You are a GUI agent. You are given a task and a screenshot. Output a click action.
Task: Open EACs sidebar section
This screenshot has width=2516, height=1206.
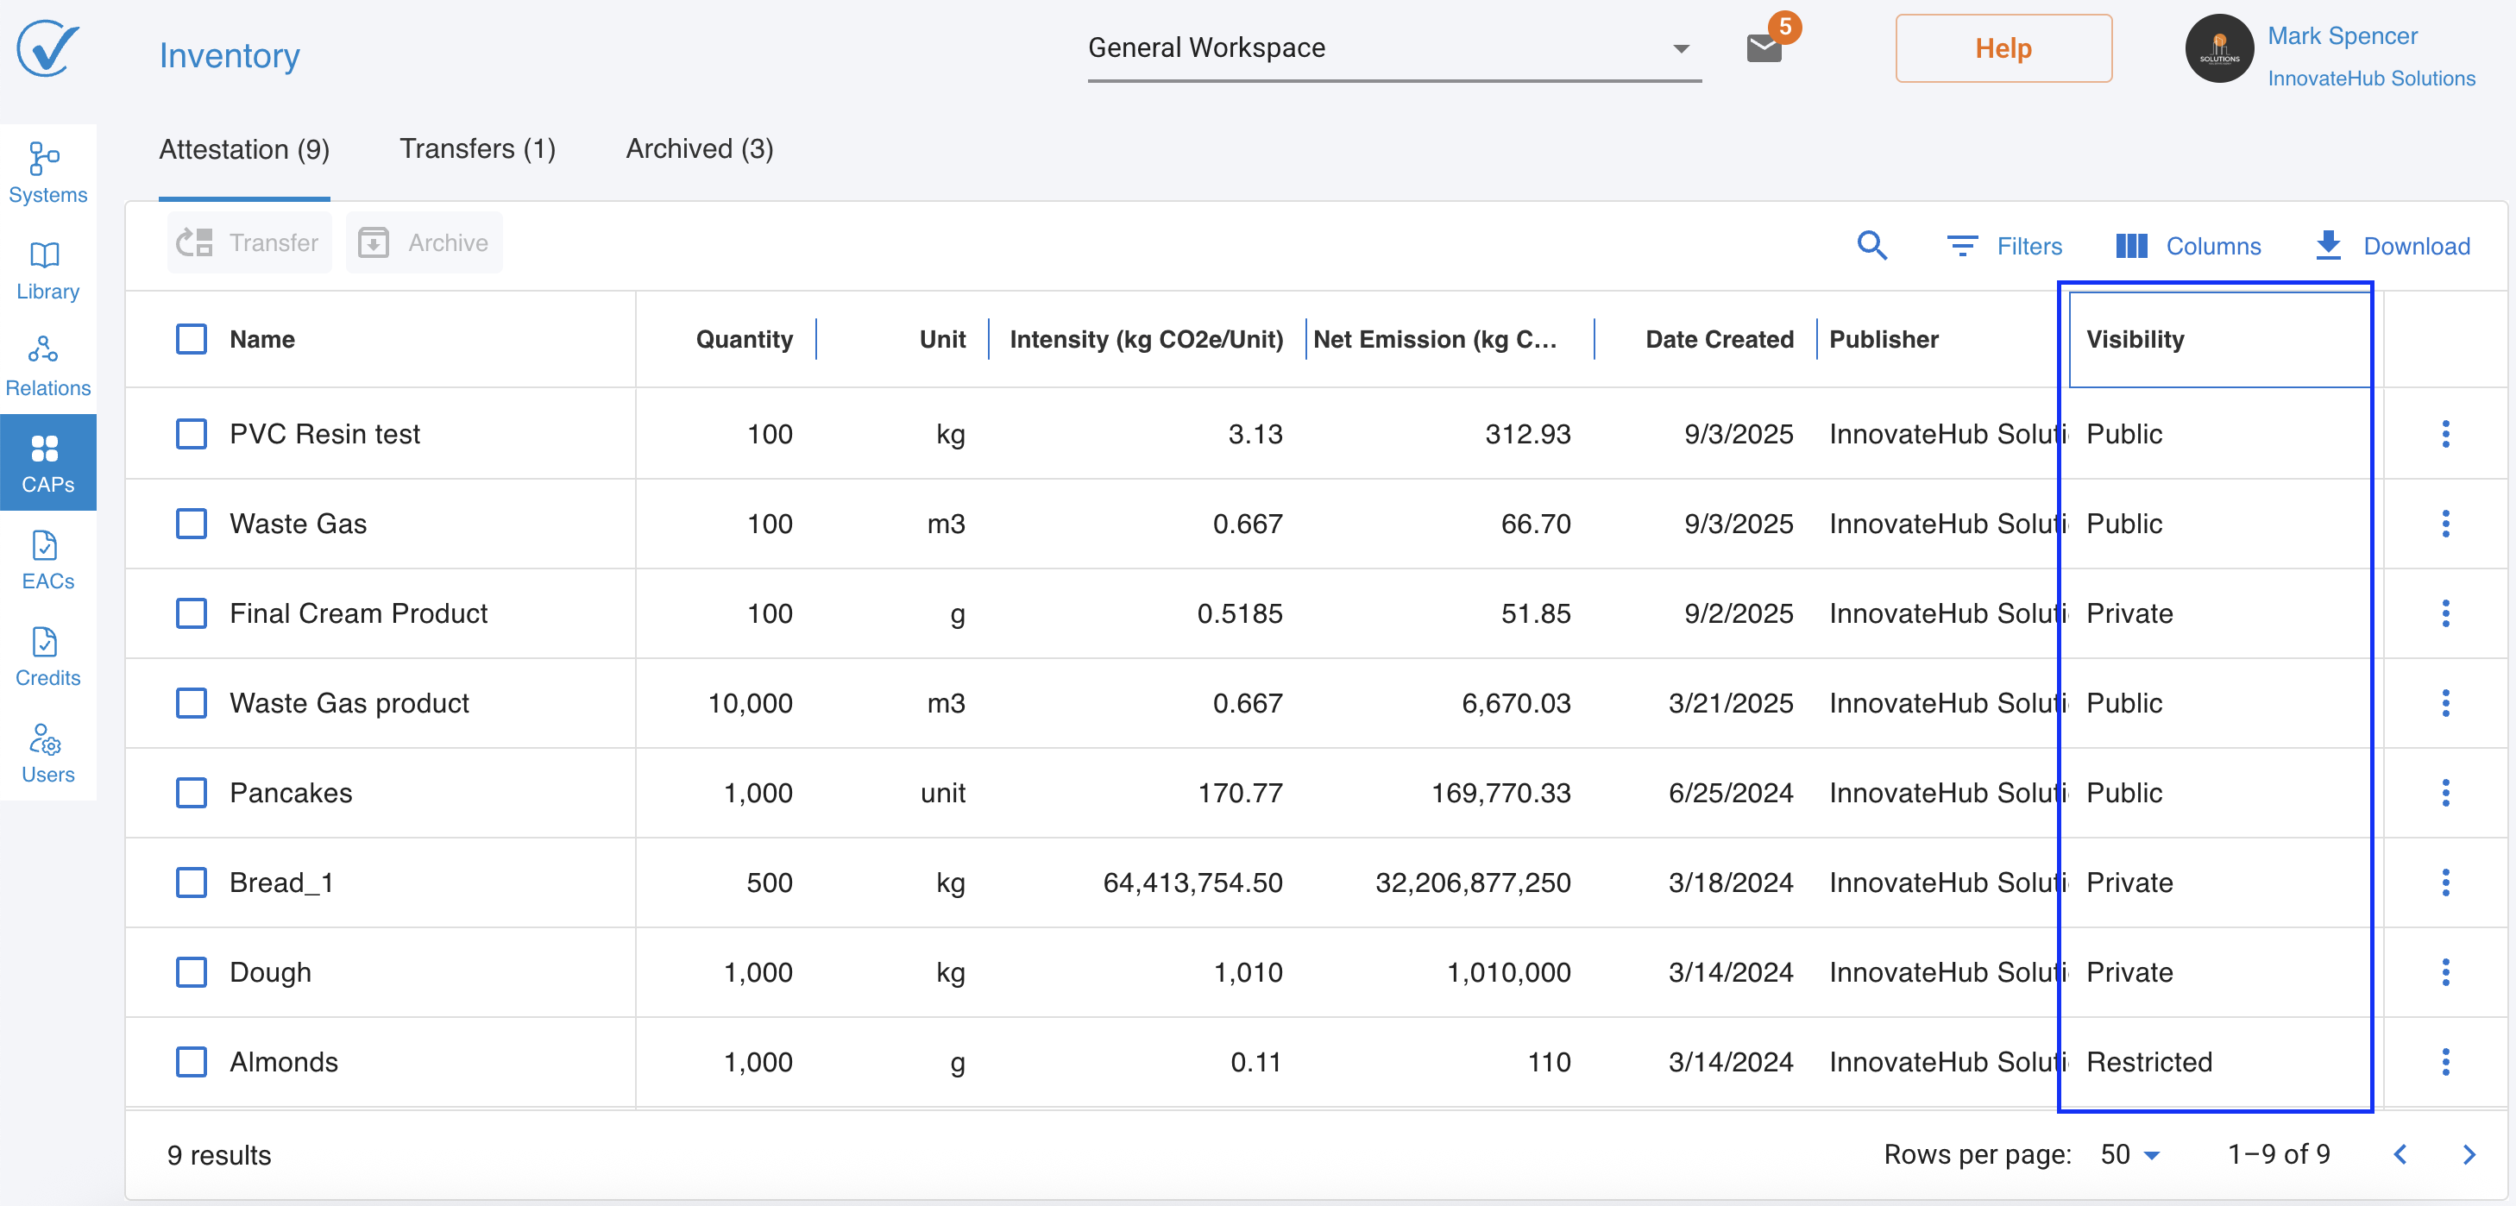[47, 558]
